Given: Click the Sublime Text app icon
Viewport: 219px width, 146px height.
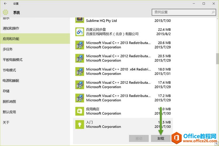Looking at the screenshot, I should coord(80,20).
